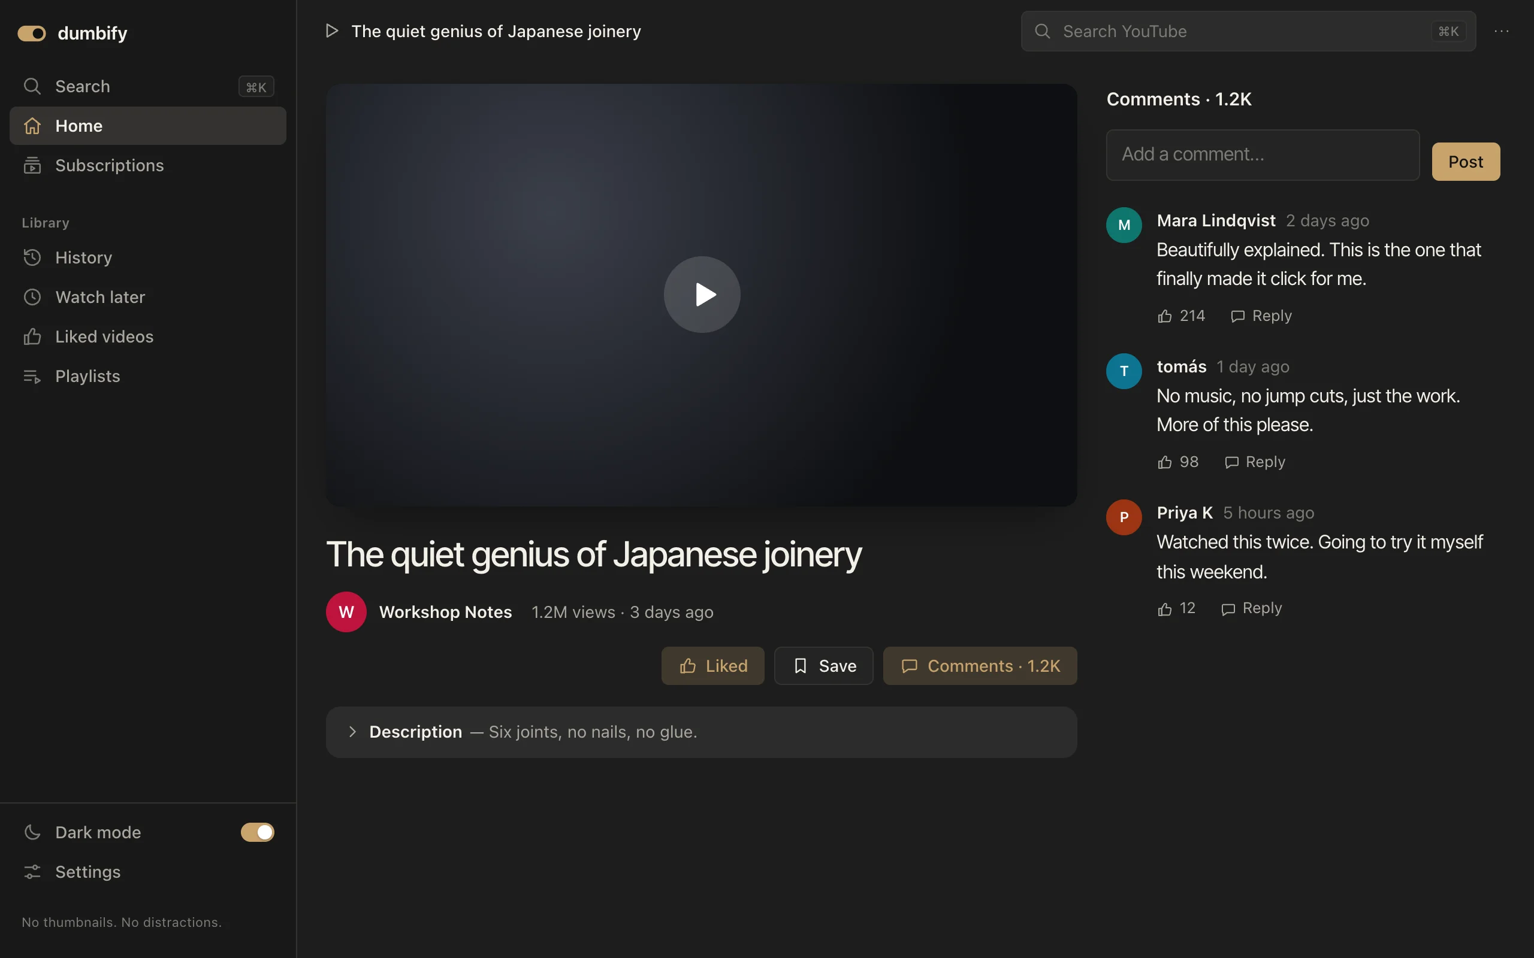Click Priya K's avatar
1534x958 pixels.
(1124, 517)
